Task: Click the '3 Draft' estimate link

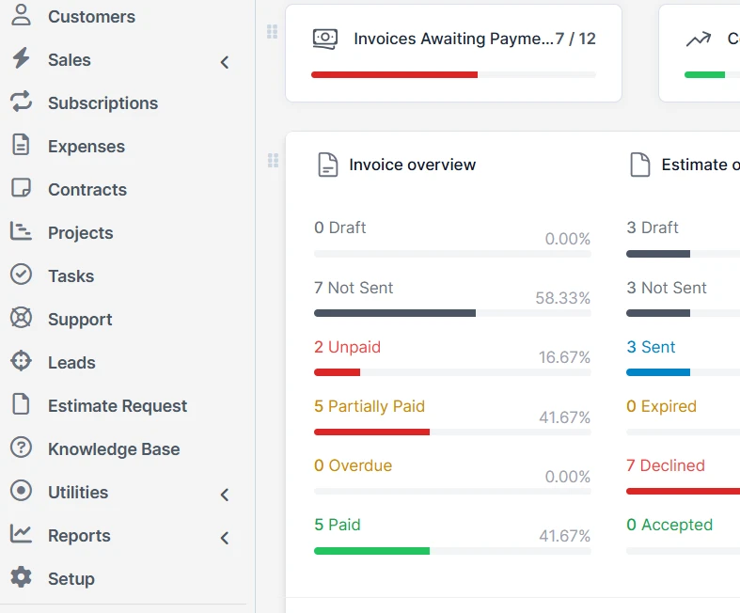Action: click(x=653, y=228)
